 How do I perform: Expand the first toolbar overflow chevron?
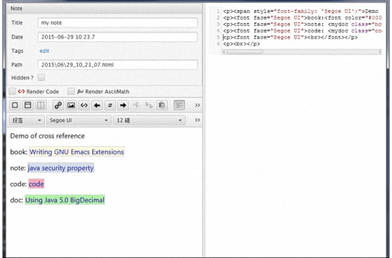pos(197,105)
